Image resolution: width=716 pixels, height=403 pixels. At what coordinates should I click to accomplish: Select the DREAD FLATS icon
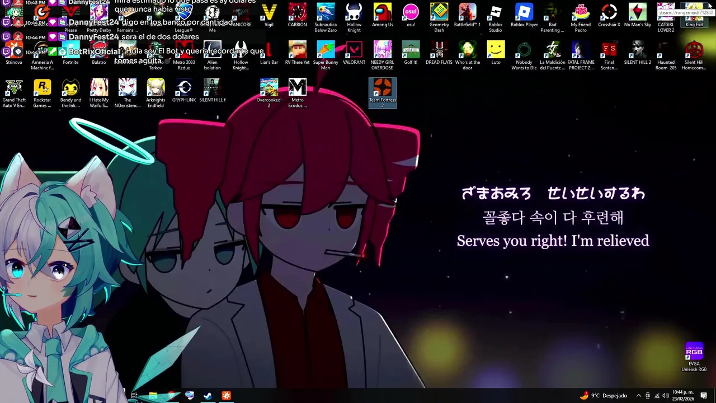click(x=439, y=53)
